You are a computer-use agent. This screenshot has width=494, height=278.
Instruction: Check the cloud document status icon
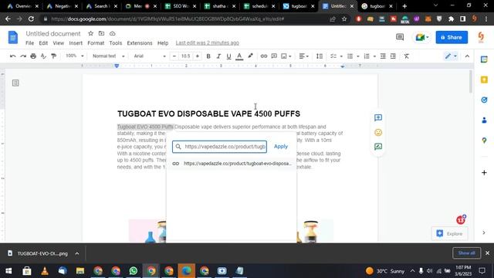point(113,33)
